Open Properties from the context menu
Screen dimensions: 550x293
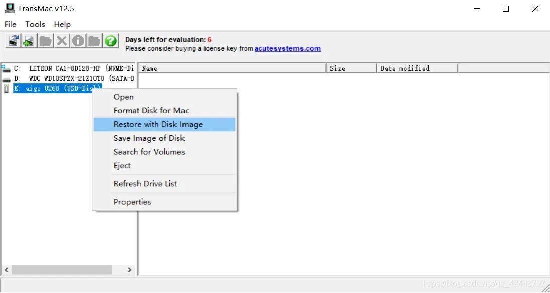point(164,202)
